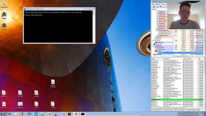Image resolution: width=206 pixels, height=116 pixels.
Task: Switch to the command prompt taskbar button
Action: (x=83, y=114)
